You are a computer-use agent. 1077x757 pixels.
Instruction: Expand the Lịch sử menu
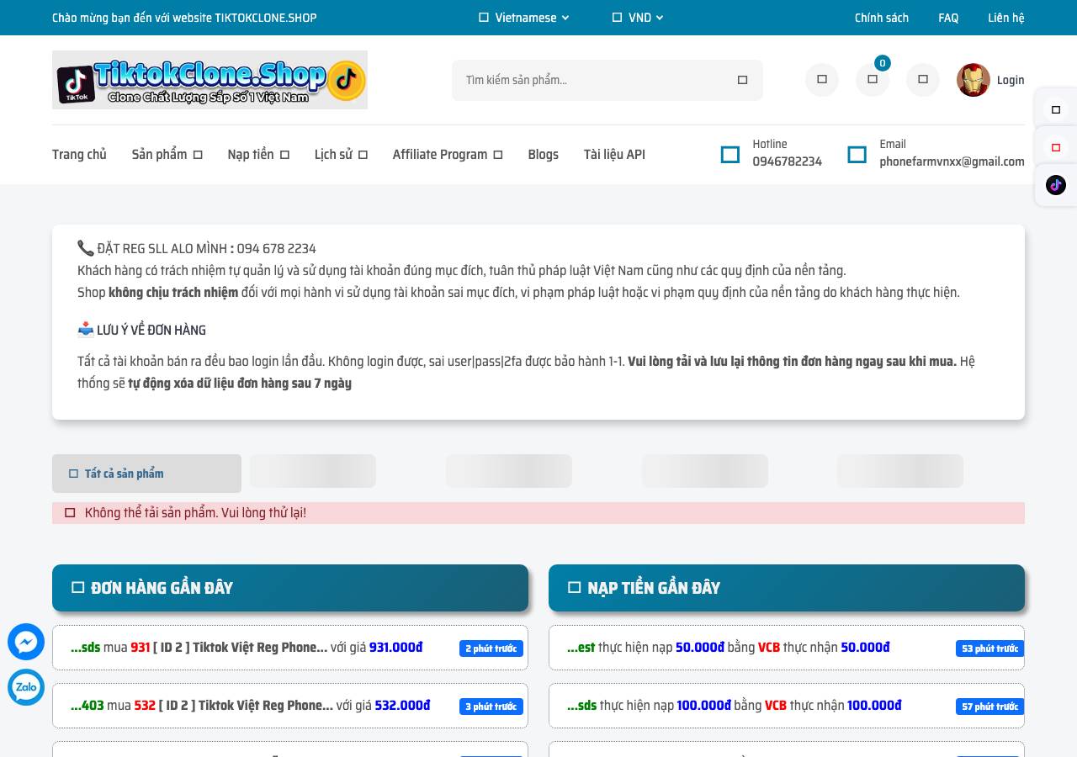(x=341, y=155)
